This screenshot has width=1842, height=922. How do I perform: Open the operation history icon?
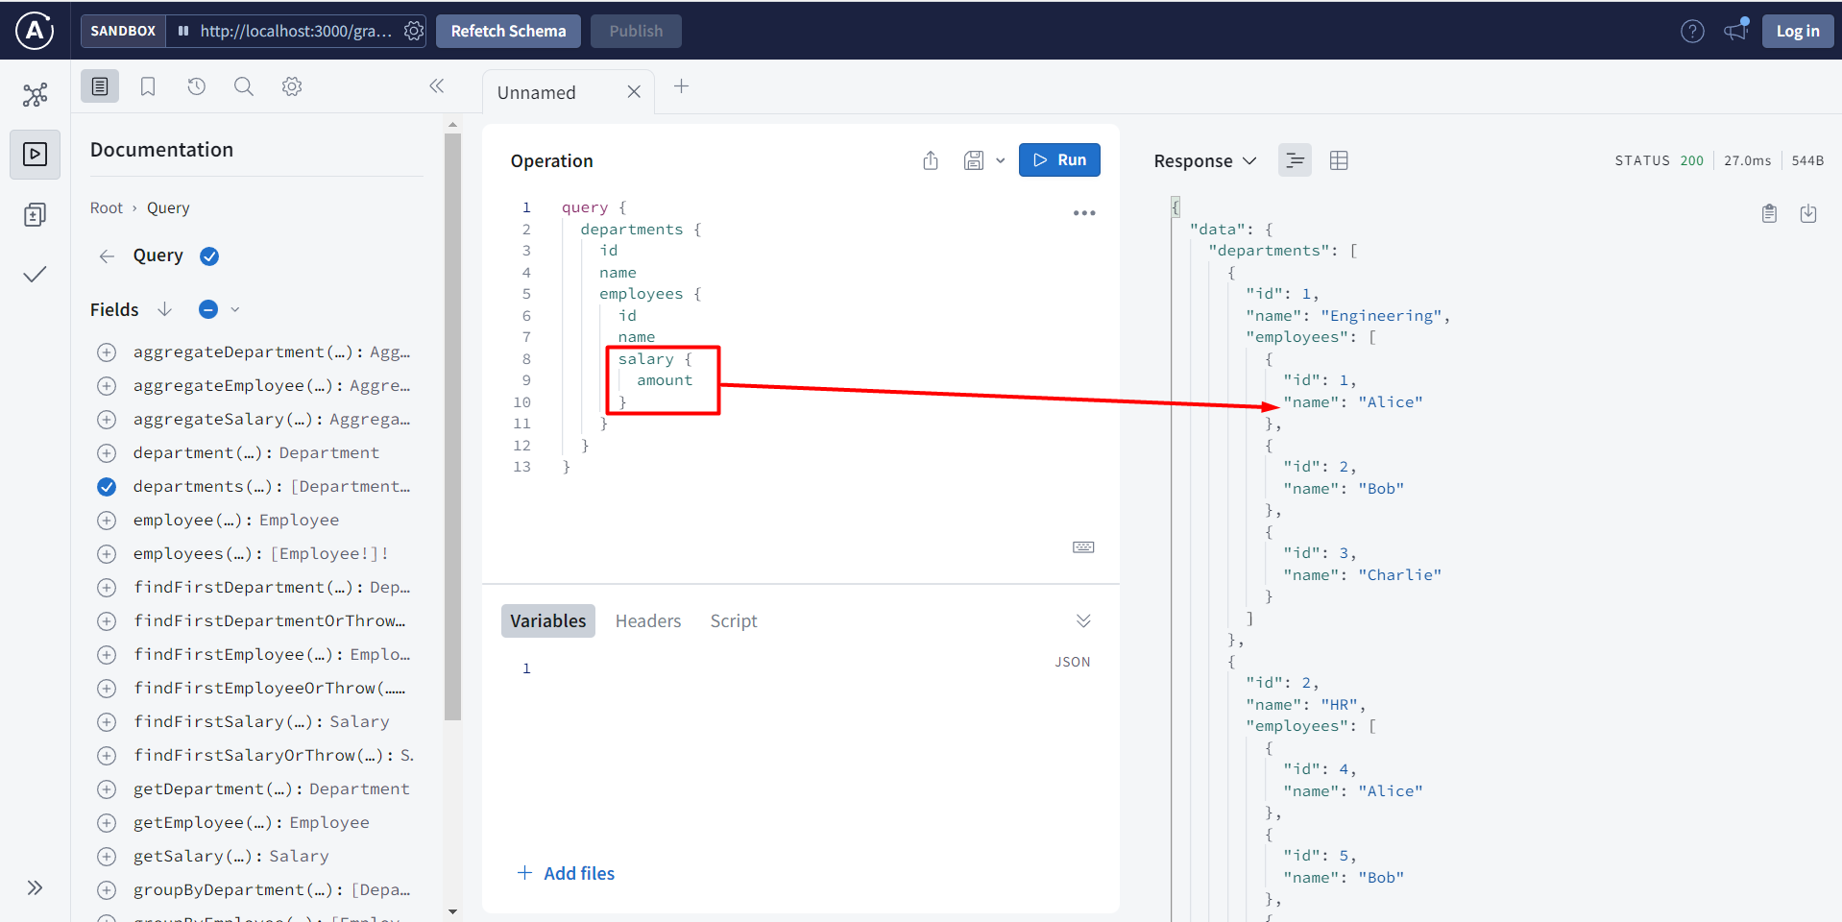(196, 86)
